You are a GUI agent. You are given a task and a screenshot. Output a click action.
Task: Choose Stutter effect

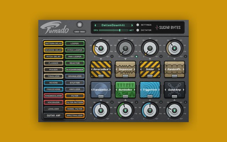pos(75,83)
